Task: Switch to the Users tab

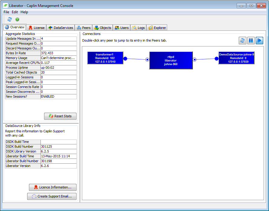Action: coord(122,28)
